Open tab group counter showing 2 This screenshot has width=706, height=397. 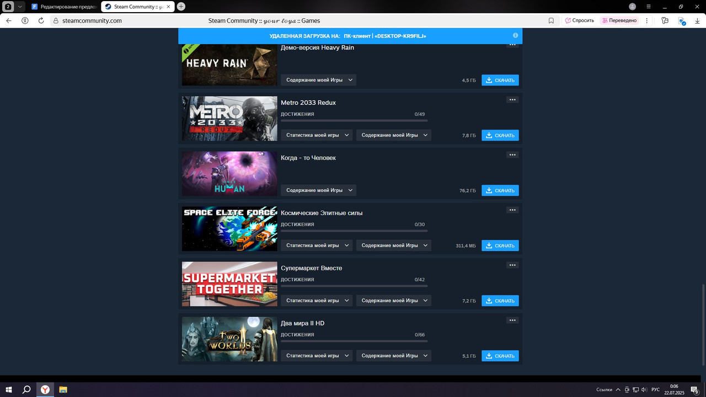click(8, 7)
